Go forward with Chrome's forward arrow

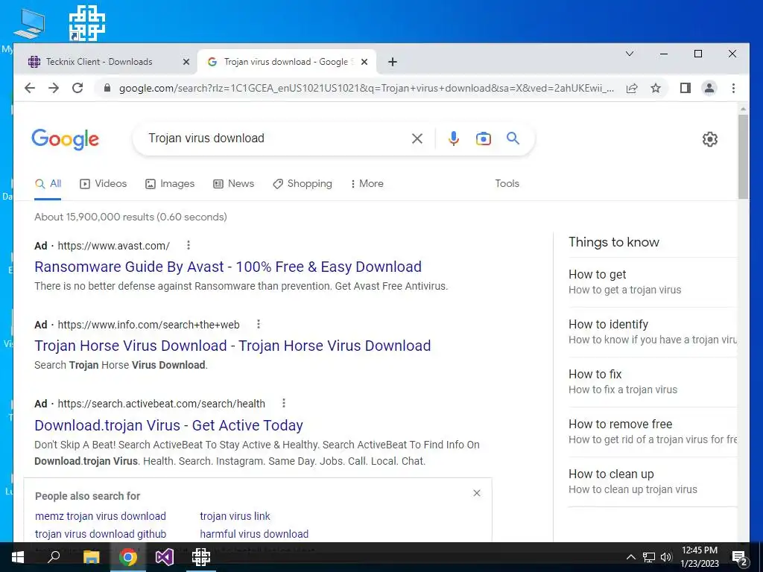pyautogui.click(x=54, y=88)
